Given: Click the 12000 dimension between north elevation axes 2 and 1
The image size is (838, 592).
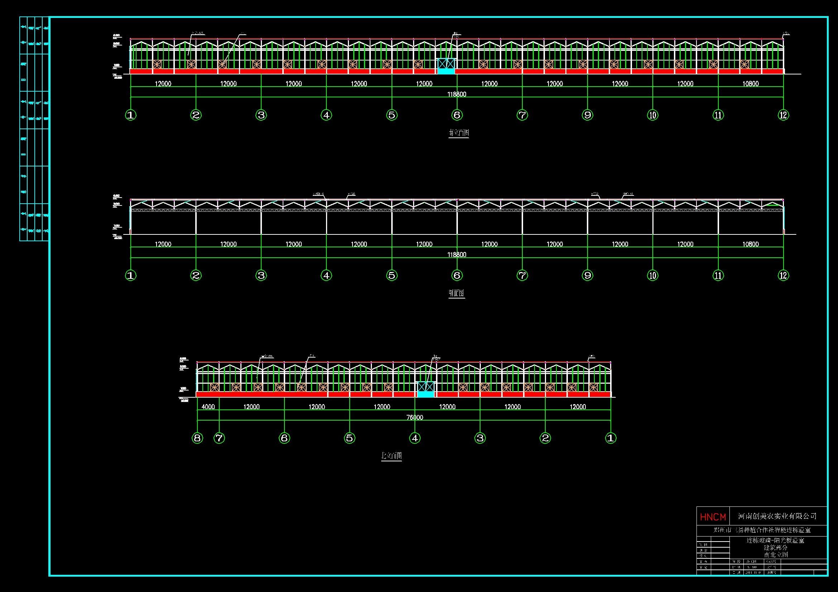Looking at the screenshot, I should tap(578, 407).
